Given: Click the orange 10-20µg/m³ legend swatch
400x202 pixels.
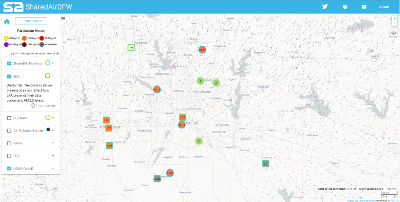Looking at the screenshot, I should [24, 38].
